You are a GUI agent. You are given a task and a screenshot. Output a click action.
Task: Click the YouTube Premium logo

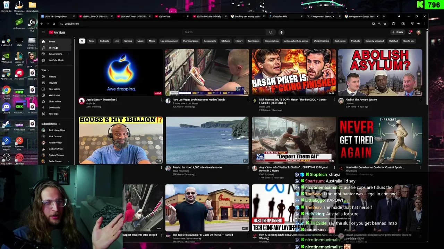click(57, 32)
